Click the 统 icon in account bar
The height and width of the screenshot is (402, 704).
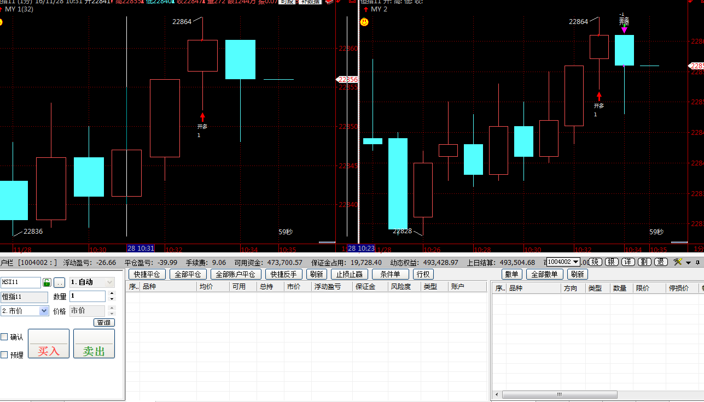click(x=596, y=262)
